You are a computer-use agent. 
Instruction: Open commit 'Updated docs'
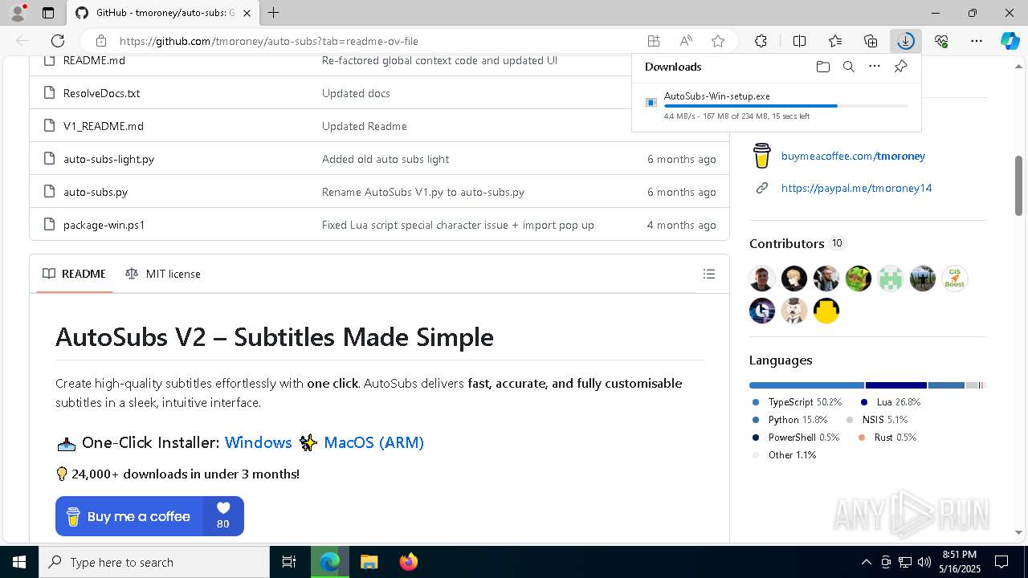click(x=356, y=93)
